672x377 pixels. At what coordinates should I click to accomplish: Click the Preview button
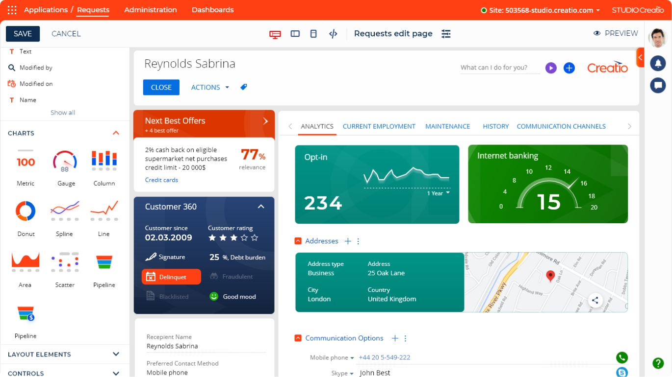pos(616,33)
